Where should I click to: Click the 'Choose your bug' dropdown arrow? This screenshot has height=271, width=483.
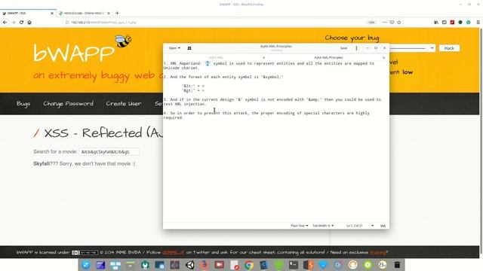pyautogui.click(x=432, y=48)
